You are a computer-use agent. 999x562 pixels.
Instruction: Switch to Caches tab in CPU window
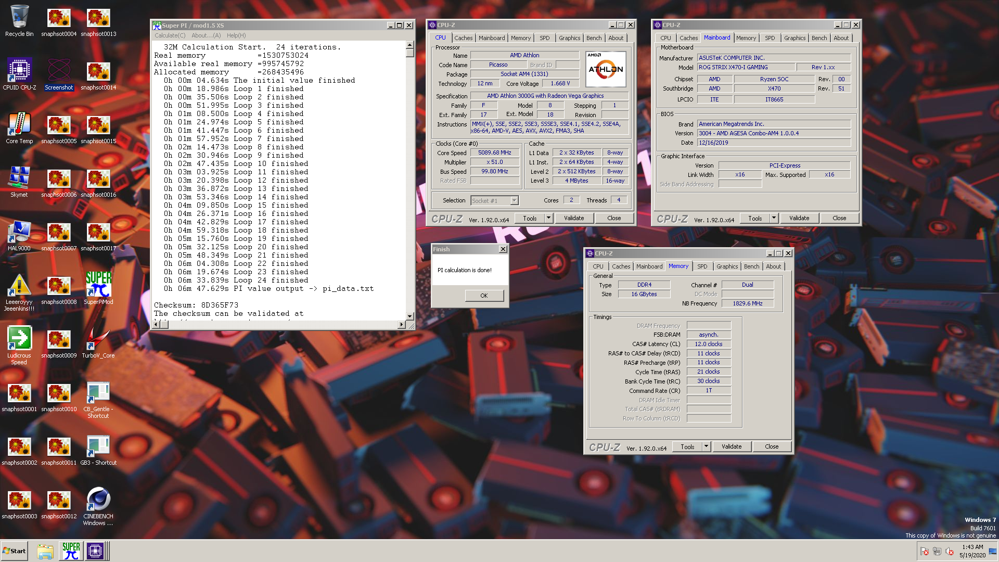click(x=463, y=38)
